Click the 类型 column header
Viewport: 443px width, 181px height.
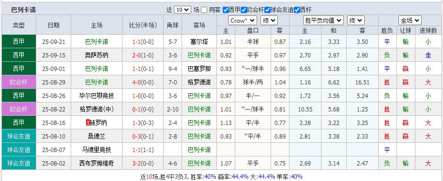click(19, 25)
